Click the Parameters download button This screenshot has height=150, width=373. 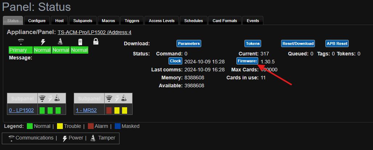pos(189,43)
